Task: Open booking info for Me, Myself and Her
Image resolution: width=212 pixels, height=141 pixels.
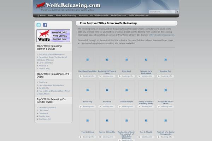Action: (88, 76)
